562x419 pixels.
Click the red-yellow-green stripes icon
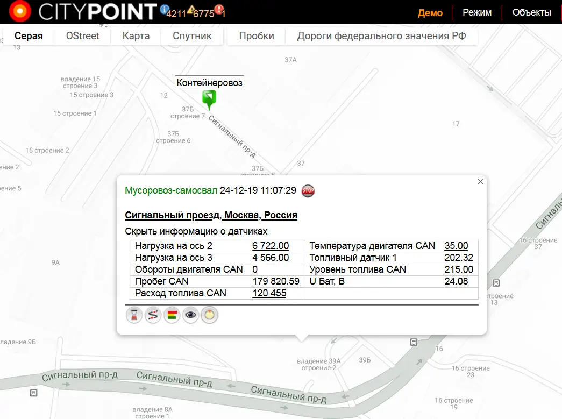coord(172,316)
